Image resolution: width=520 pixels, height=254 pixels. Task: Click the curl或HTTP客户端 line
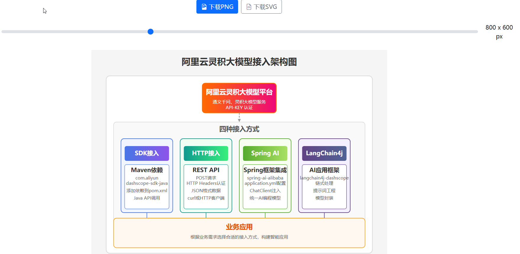[206, 198]
